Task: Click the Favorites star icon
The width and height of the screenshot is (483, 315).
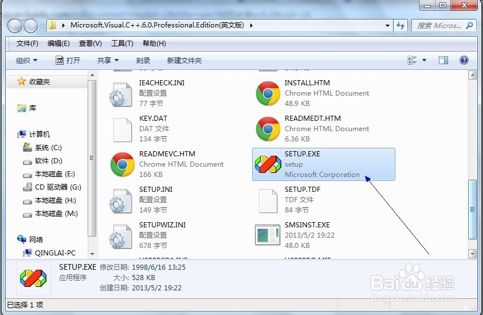Action: click(x=21, y=81)
